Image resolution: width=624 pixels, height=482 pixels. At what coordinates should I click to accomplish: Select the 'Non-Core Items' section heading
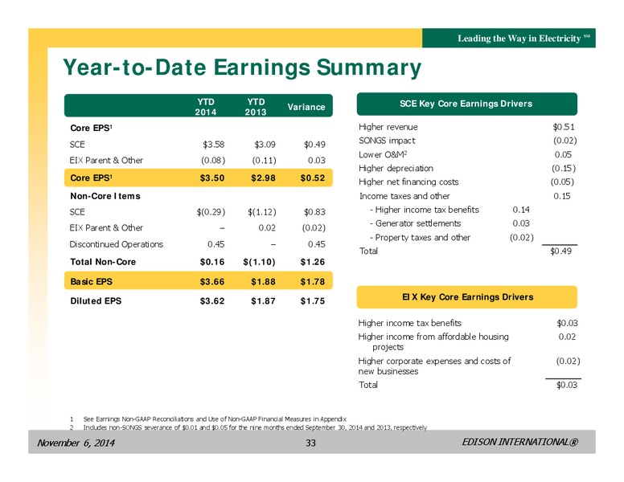[x=105, y=196]
